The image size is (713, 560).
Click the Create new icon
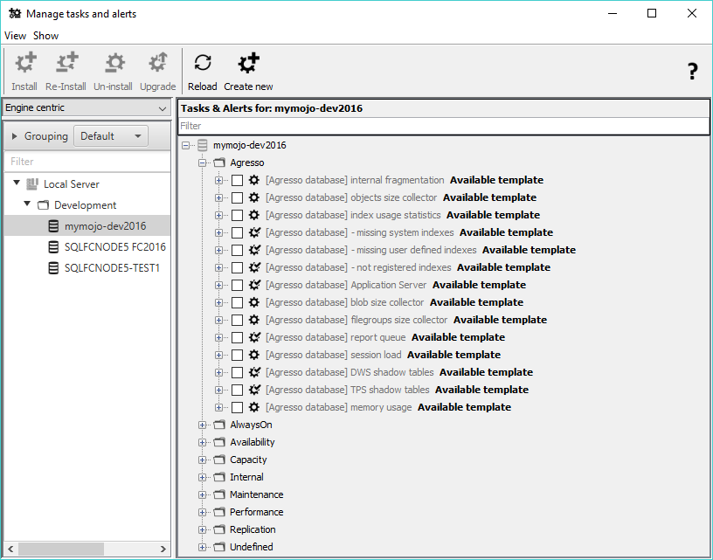(x=248, y=63)
